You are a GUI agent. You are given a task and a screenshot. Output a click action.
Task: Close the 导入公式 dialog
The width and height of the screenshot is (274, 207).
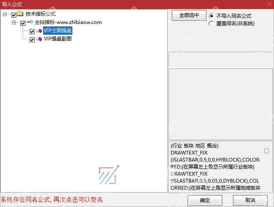[x=269, y=4]
